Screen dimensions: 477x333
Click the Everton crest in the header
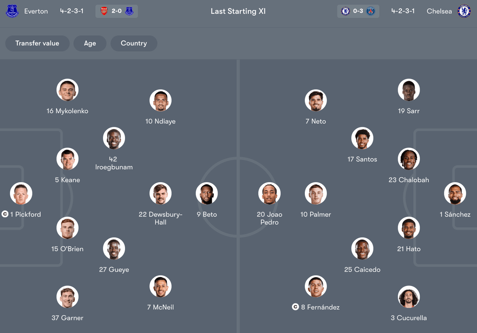pyautogui.click(x=12, y=11)
